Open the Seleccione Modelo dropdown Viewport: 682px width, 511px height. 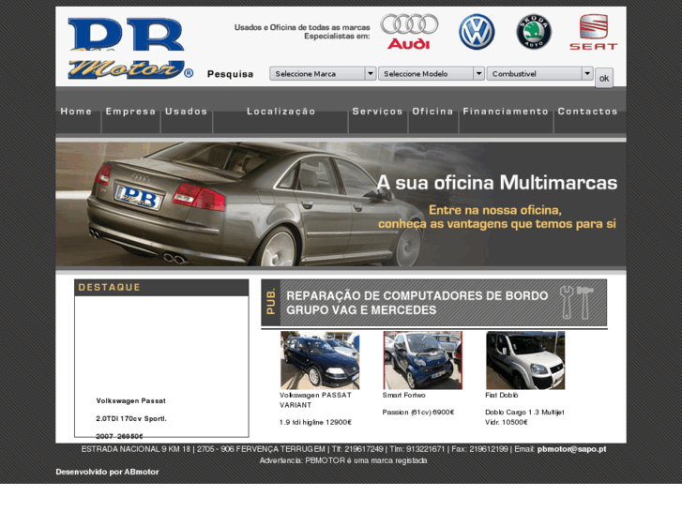(431, 73)
